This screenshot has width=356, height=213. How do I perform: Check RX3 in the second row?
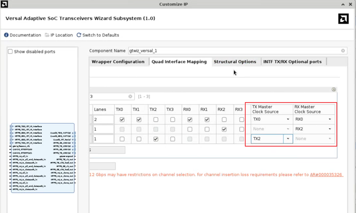tap(242, 129)
